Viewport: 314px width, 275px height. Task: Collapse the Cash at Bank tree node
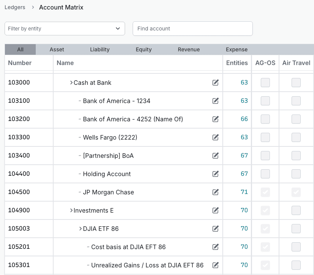tap(71, 83)
